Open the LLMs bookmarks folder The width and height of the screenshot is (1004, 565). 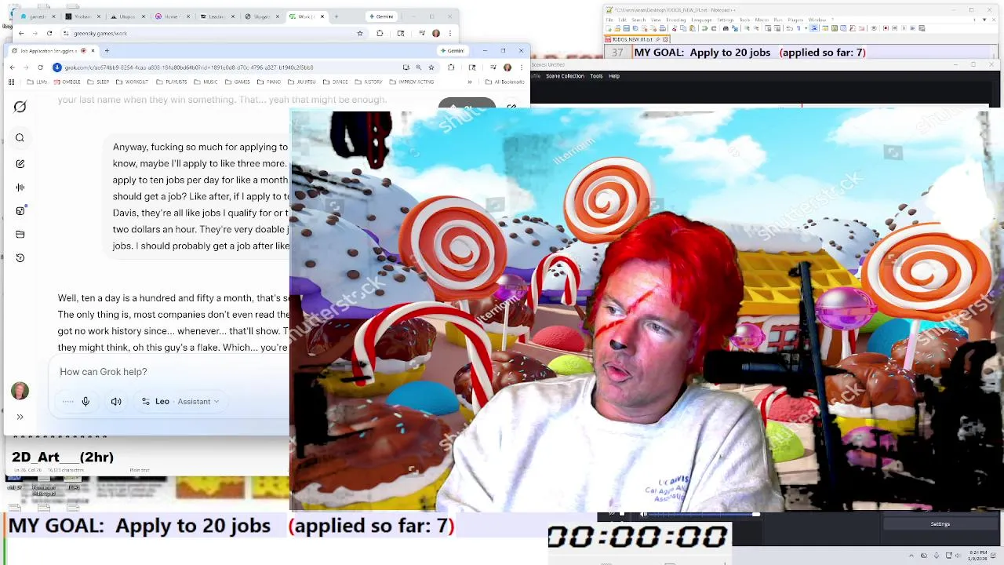point(37,82)
